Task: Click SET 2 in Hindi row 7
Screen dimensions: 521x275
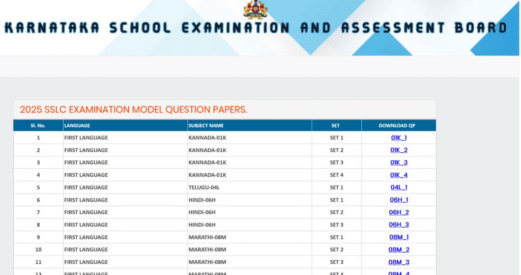Action: pos(337,212)
